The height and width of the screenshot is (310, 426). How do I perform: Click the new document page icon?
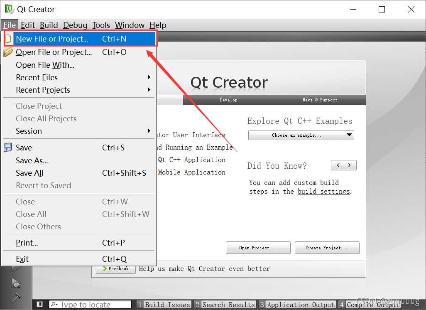point(8,39)
